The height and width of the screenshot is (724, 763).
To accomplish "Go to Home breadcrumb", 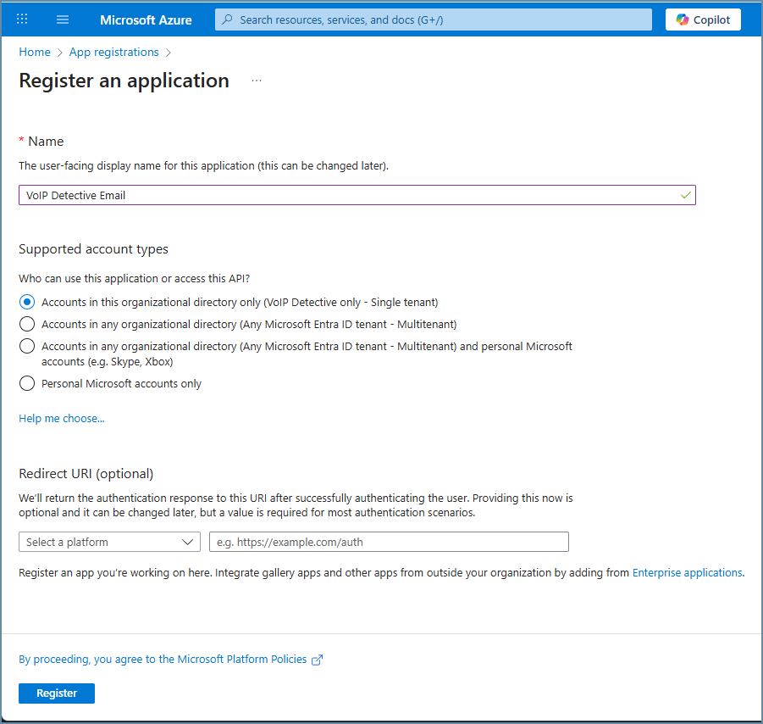I will (x=35, y=52).
